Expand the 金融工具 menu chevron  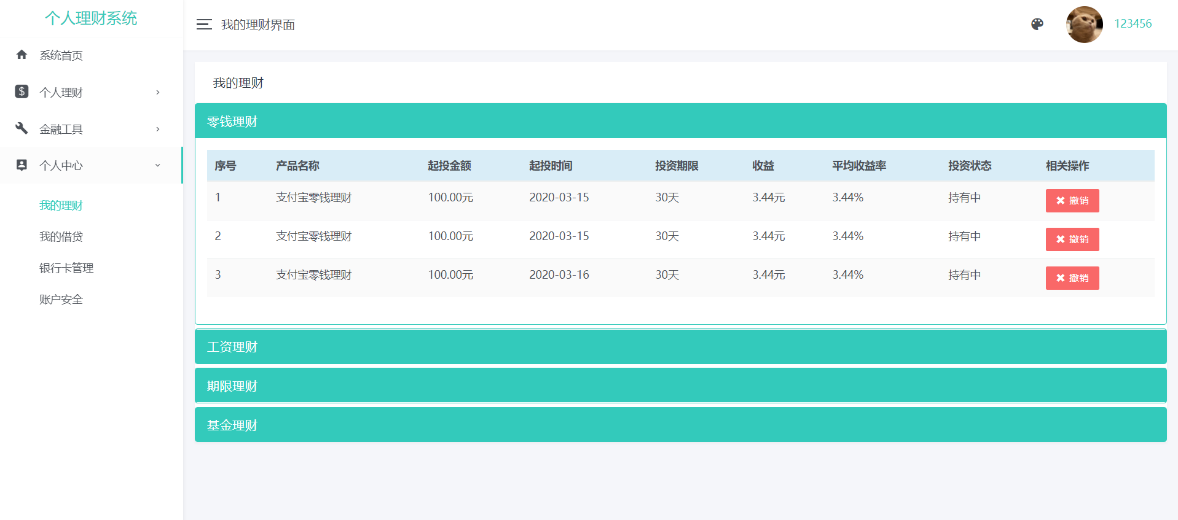[x=158, y=129]
